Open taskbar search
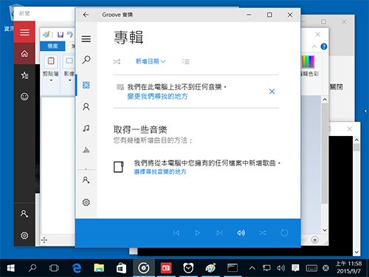This screenshot has width=369, height=277. [32, 268]
